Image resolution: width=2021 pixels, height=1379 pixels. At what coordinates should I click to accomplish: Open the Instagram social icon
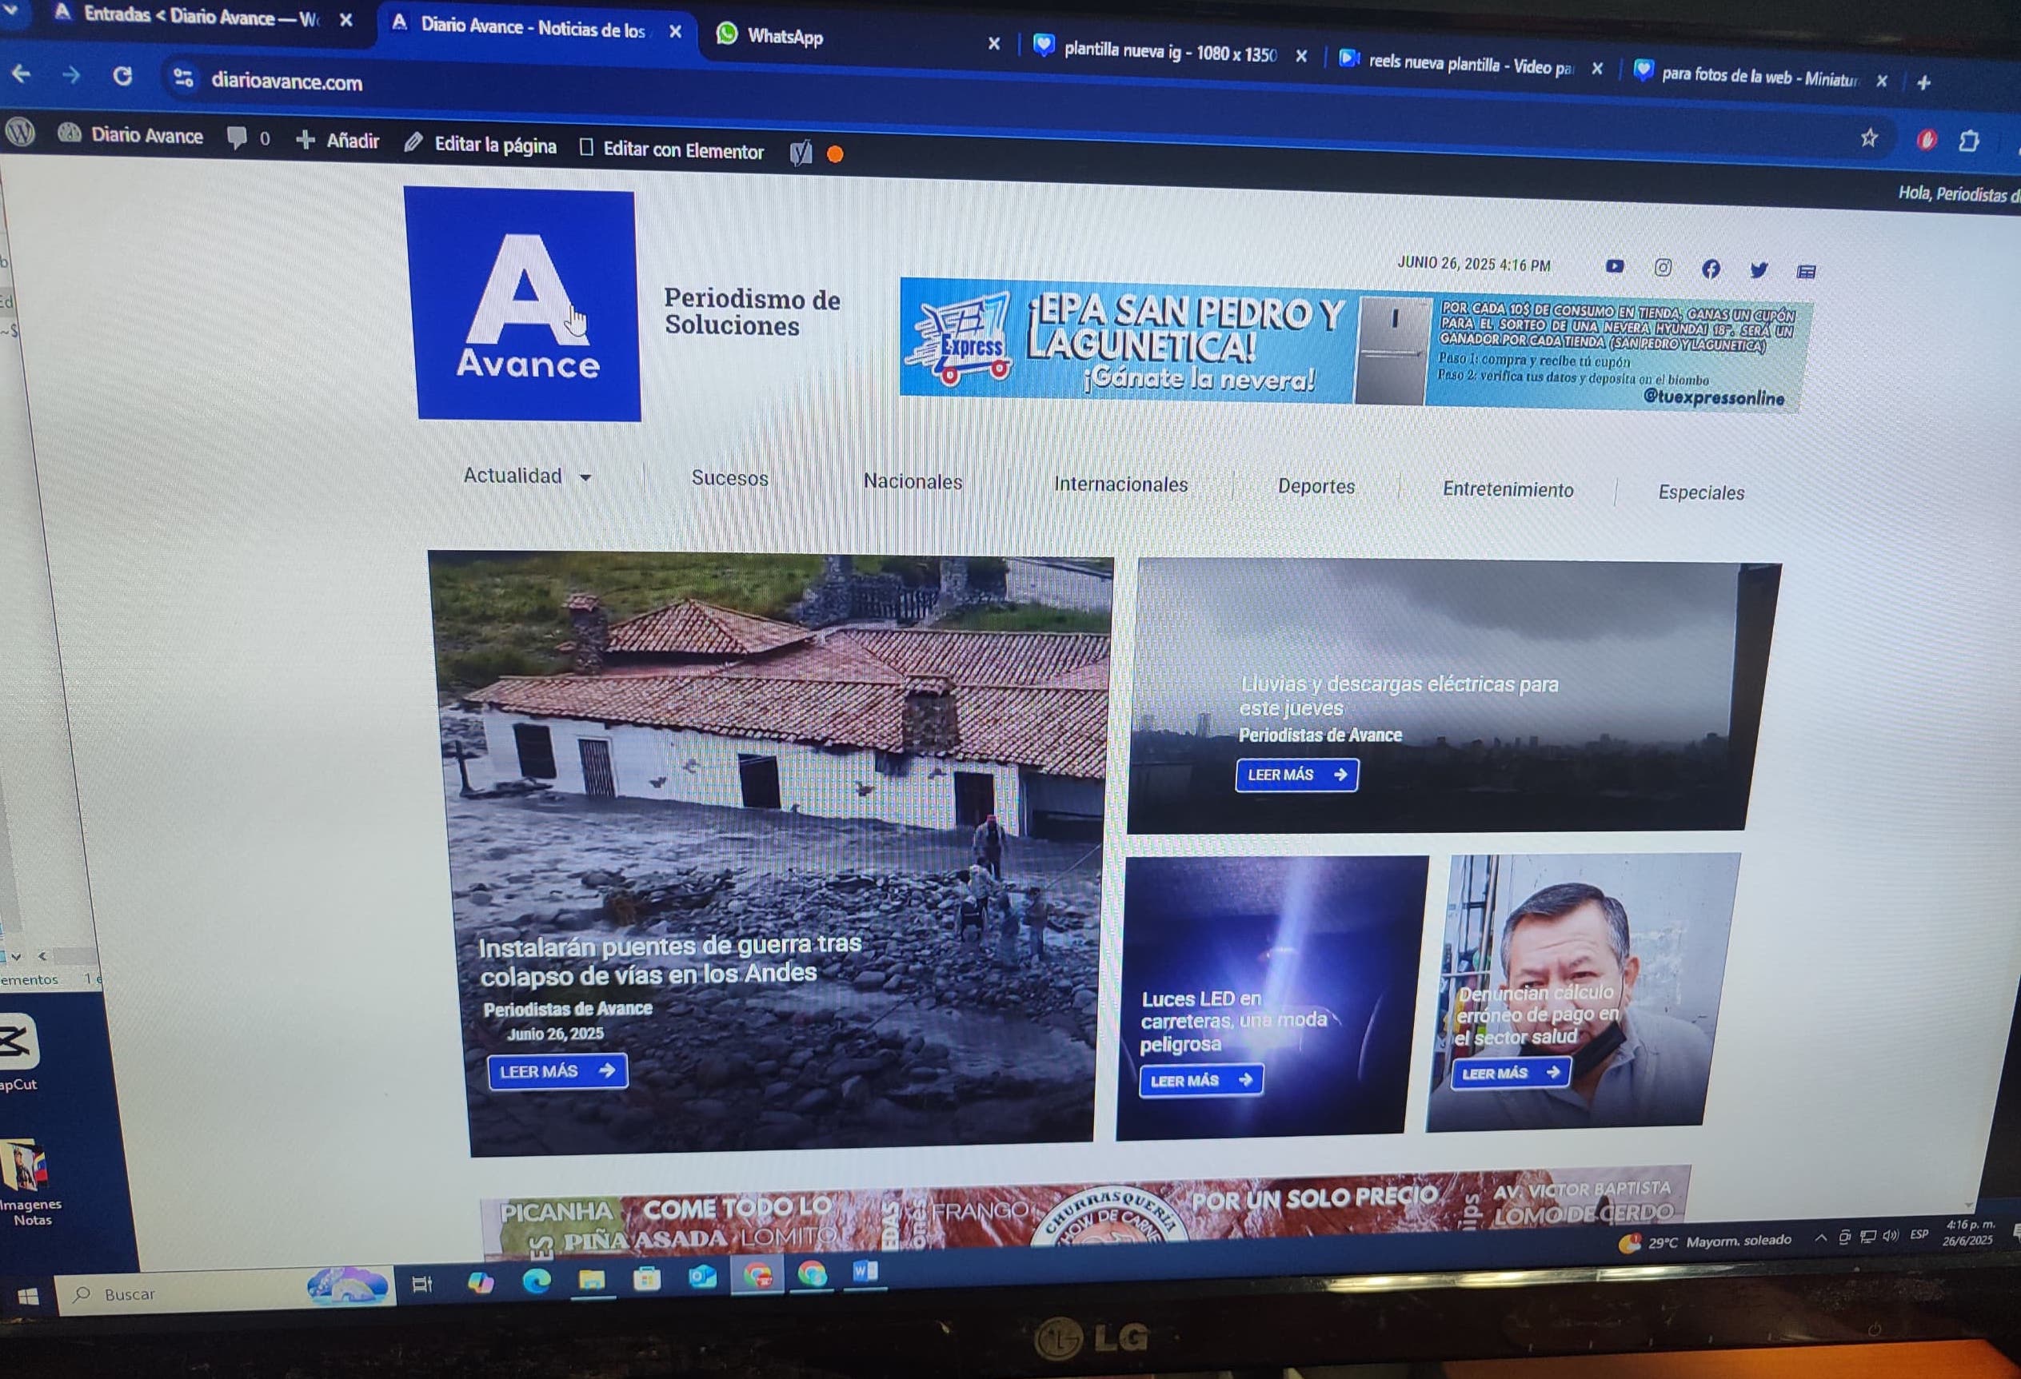click(x=1663, y=268)
